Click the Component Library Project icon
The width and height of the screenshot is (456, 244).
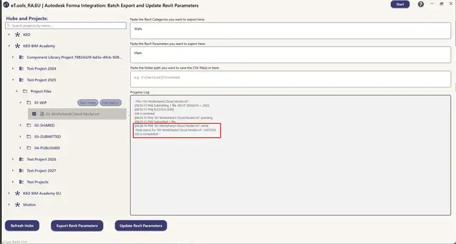pyautogui.click(x=21, y=57)
